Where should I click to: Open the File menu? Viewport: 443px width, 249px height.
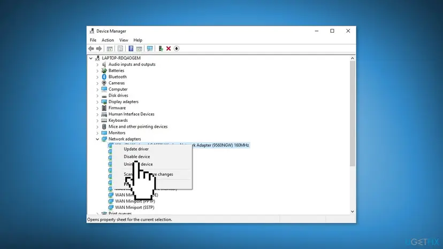click(93, 40)
